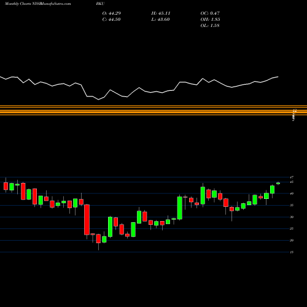
Task: Click the latest small green candlestick near 45
Action: 278,183
